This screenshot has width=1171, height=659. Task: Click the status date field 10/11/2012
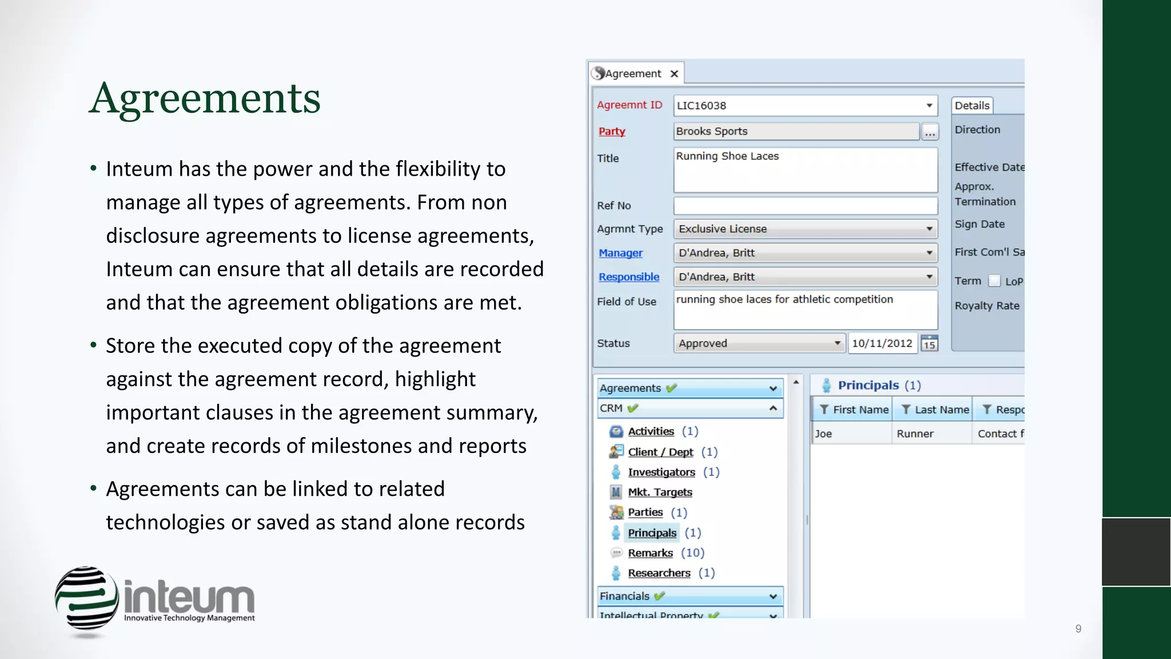[883, 343]
